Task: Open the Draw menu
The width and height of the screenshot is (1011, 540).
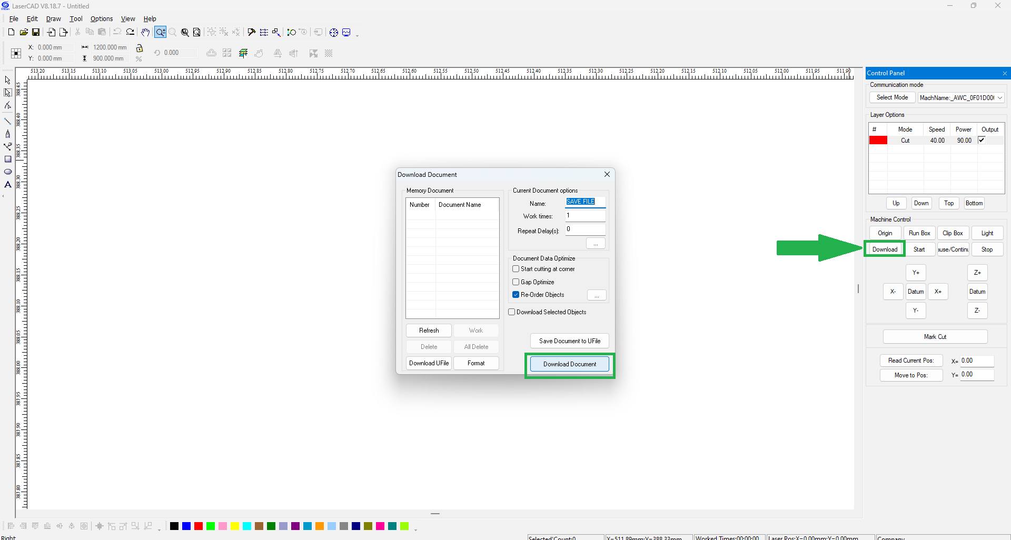Action: tap(53, 19)
